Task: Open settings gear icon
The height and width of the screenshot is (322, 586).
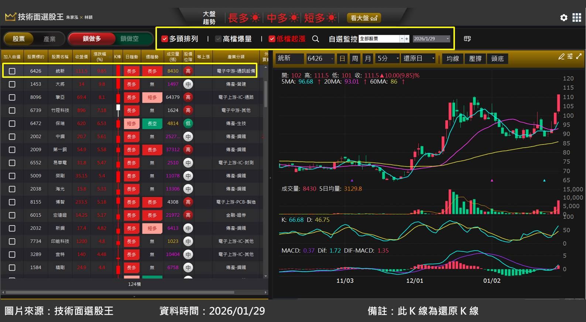Action: pyautogui.click(x=563, y=18)
